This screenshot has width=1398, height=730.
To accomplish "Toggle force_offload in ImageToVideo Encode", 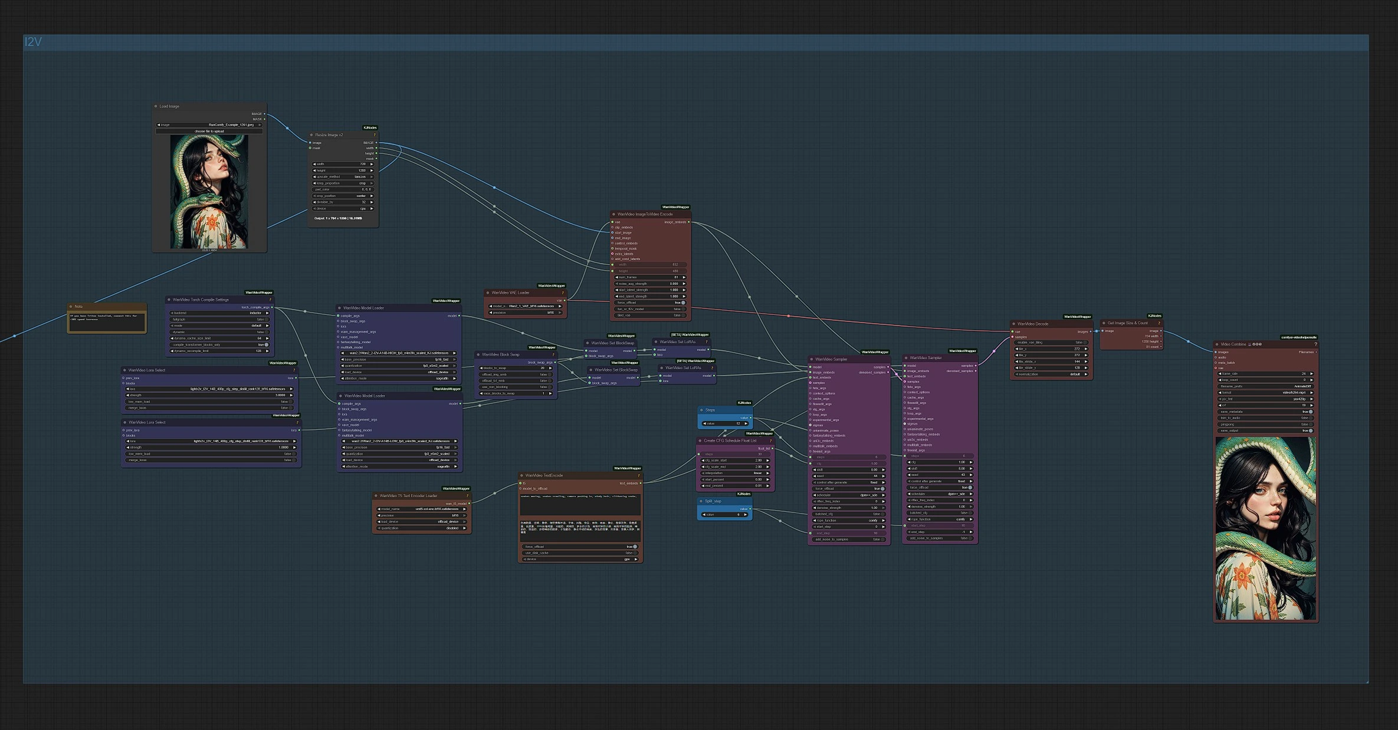I will tap(650, 302).
